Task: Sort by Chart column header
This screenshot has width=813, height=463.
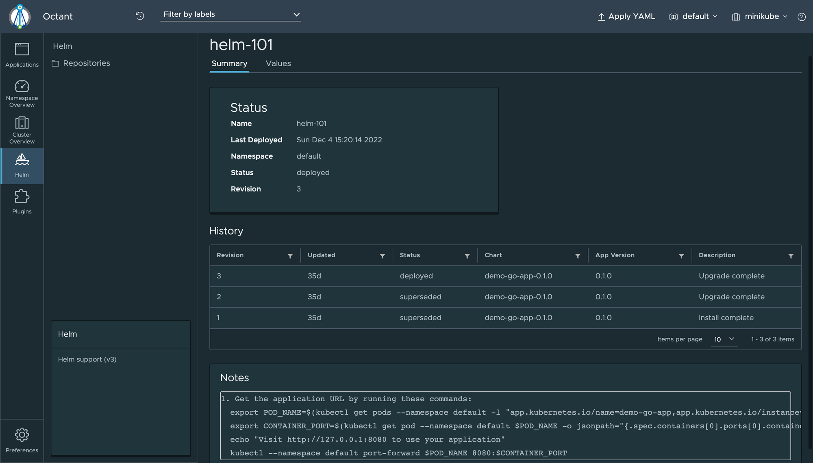Action: [x=493, y=255]
